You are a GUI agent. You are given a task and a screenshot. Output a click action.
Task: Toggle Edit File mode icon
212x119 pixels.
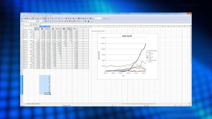click(32, 19)
